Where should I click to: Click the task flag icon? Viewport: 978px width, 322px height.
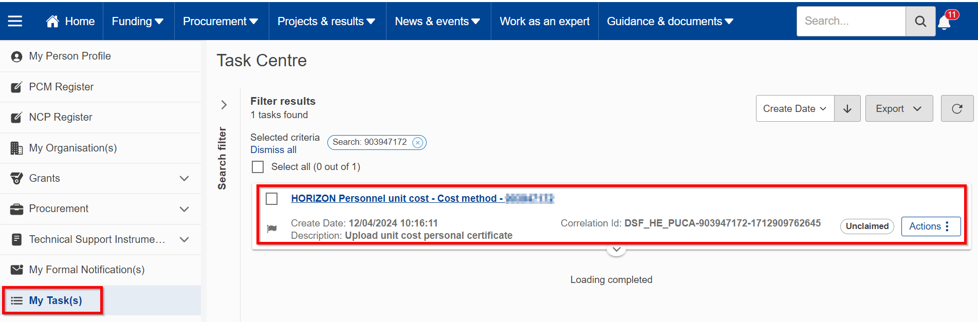pos(272,229)
